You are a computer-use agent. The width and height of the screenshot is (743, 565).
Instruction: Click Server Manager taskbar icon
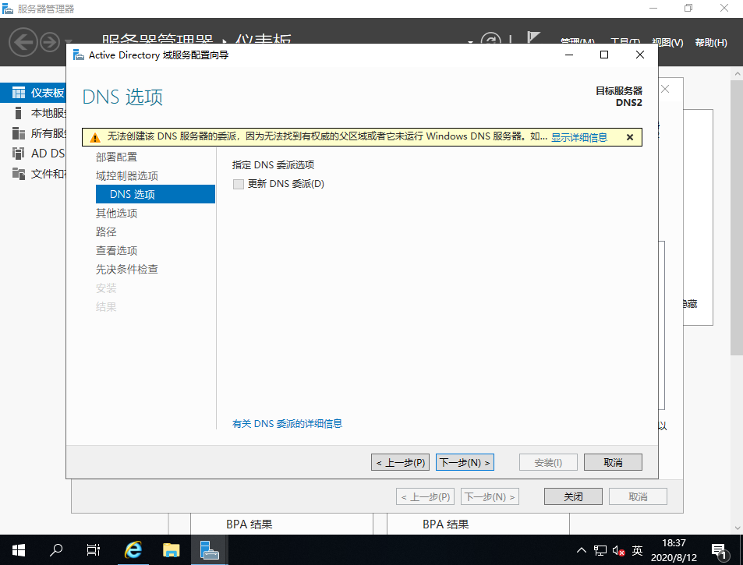pos(210,550)
